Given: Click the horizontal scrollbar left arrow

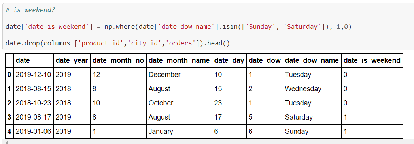Looking at the screenshot, I should (x=6, y=142).
